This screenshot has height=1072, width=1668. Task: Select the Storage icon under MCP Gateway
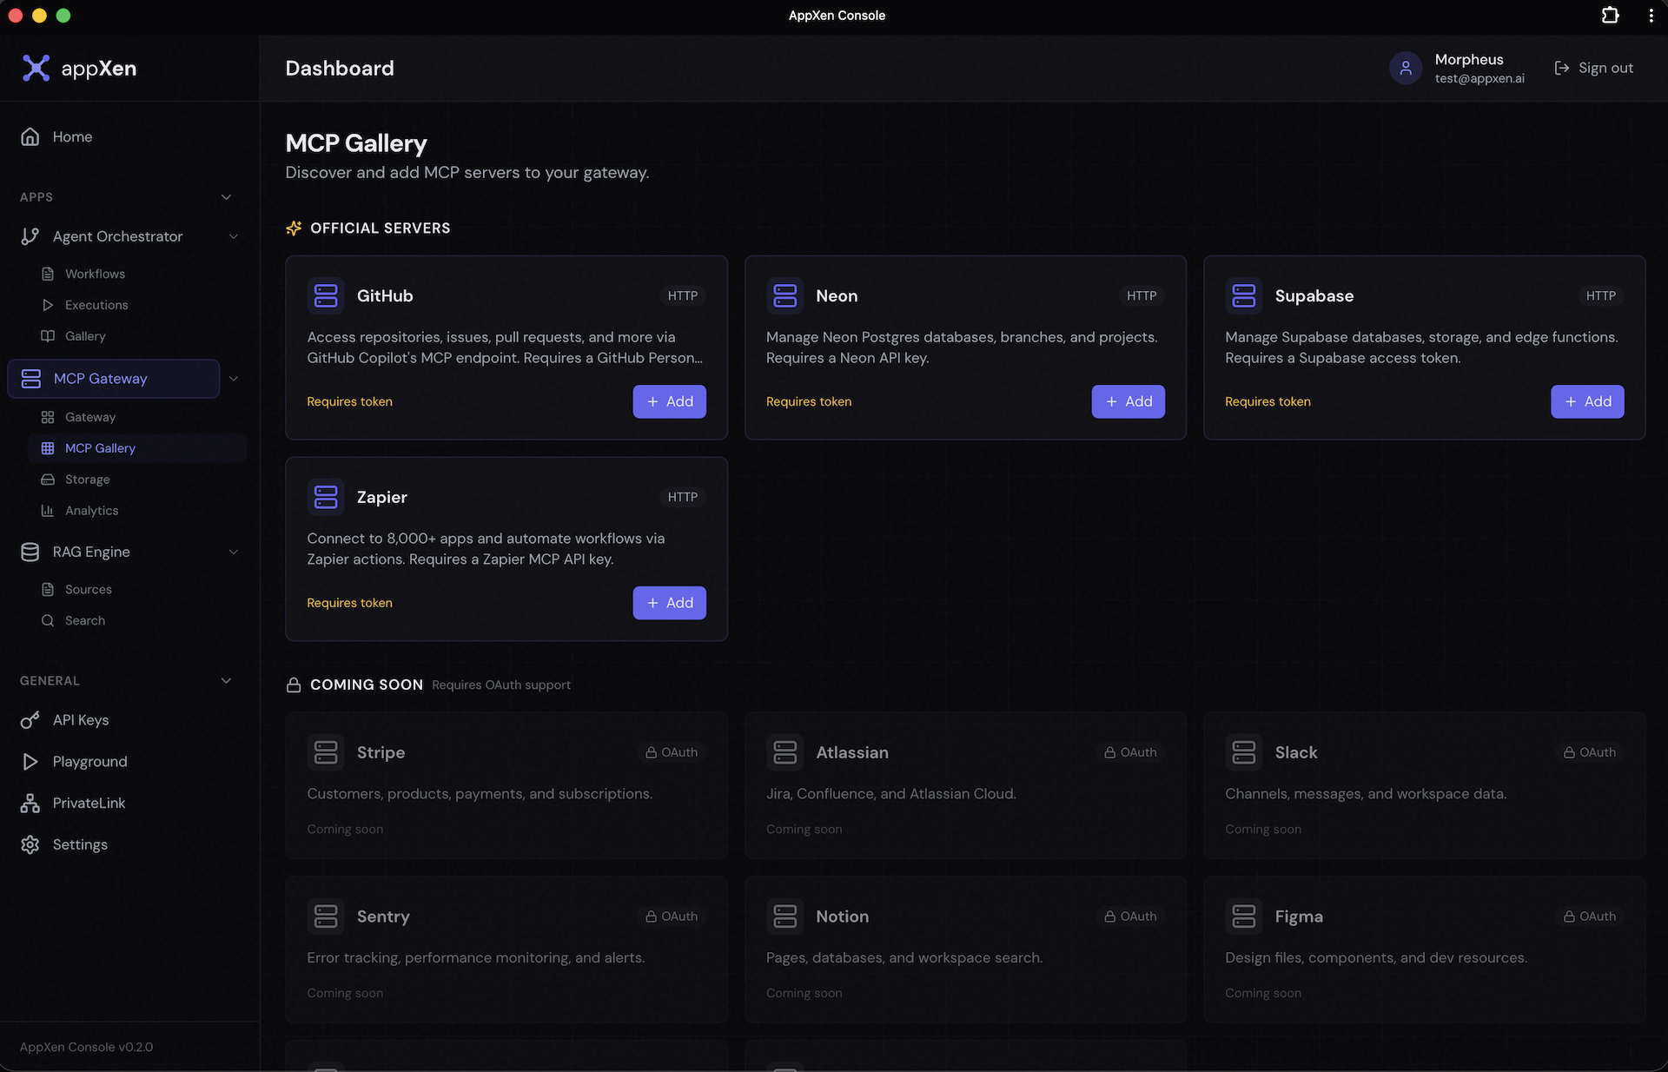pos(48,479)
